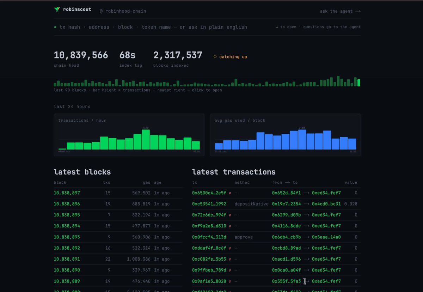The image size is (423, 292).
Task: Open sender address 0x652d…84f1
Action: pos(287,193)
